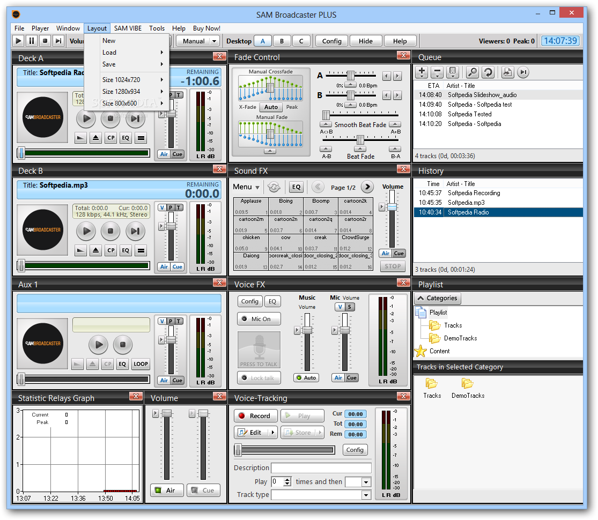This screenshot has width=598, height=520.
Task: Go to next Sound FX page arrow
Action: [x=367, y=187]
